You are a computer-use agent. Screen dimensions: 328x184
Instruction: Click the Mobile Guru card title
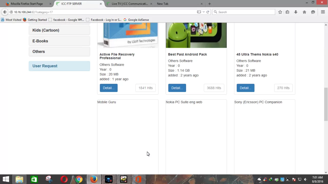coord(107,102)
